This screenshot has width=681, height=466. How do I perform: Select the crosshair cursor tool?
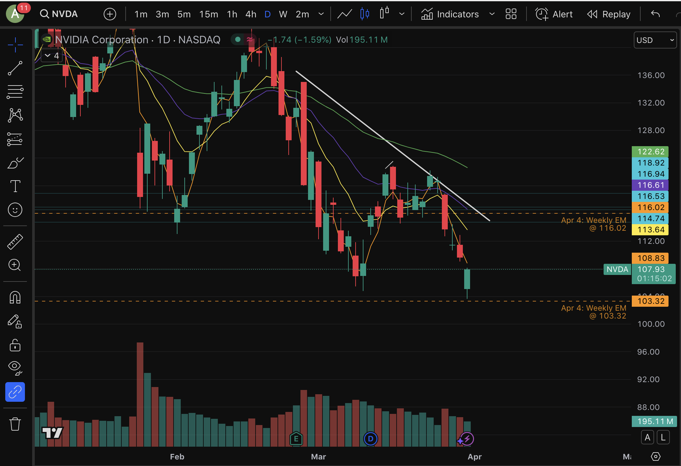(15, 45)
